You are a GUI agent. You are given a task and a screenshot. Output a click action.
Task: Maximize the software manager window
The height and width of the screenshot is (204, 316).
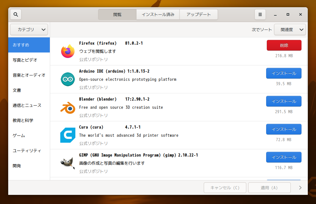click(x=288, y=14)
